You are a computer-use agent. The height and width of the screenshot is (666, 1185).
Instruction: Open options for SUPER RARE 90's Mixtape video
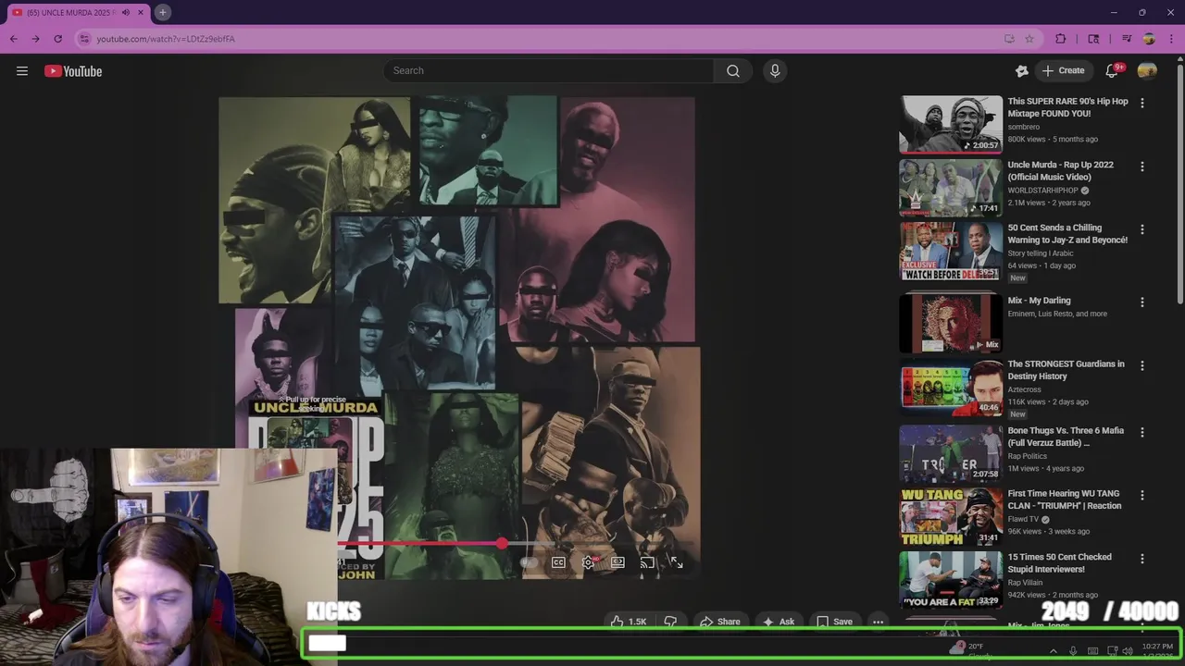(x=1141, y=103)
